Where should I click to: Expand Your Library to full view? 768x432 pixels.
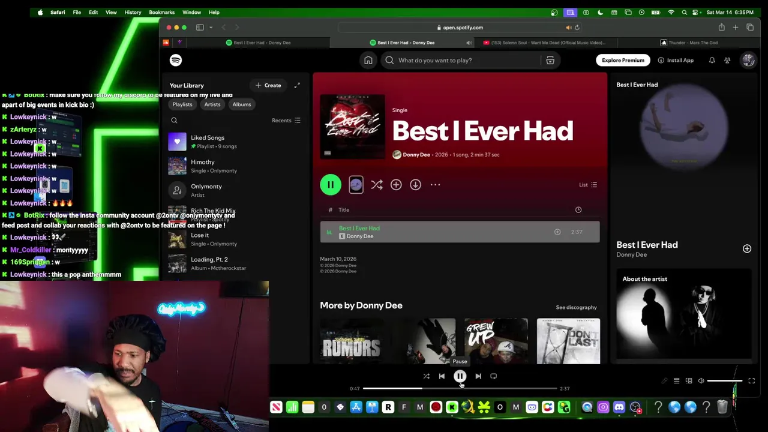click(297, 85)
